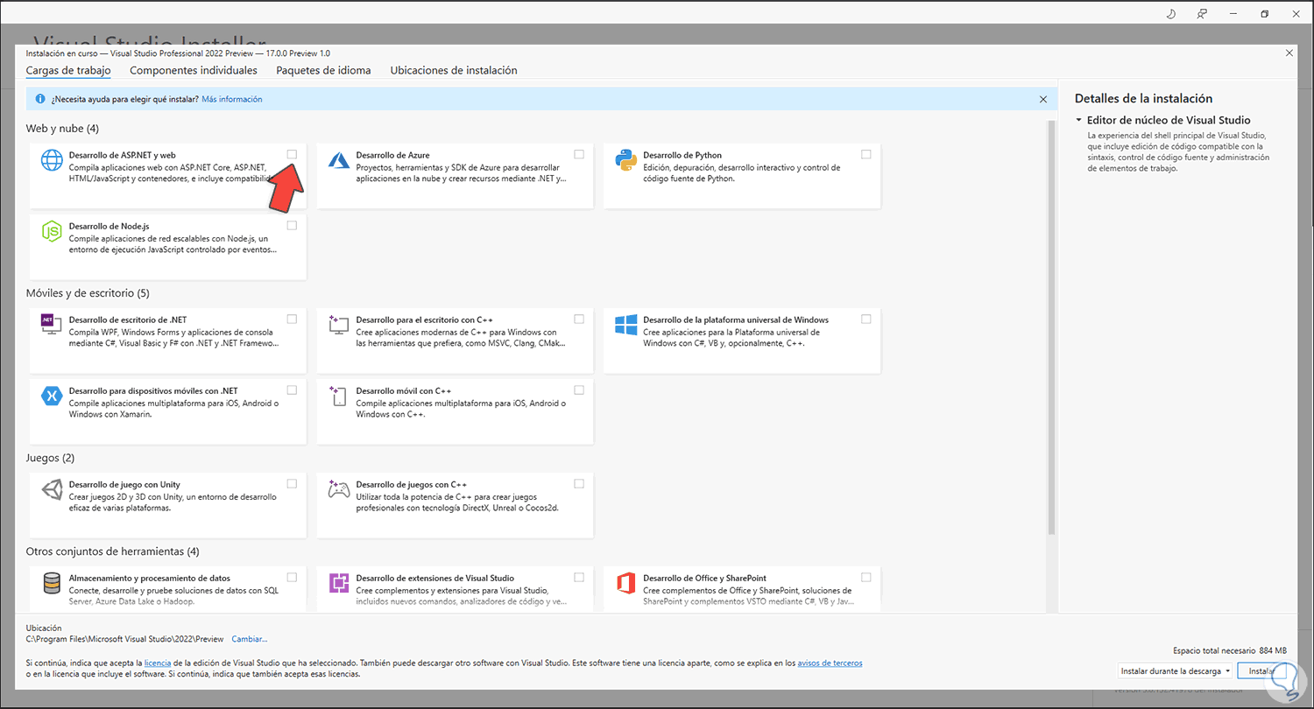The height and width of the screenshot is (709, 1314).
Task: Click the C++ desktop development icon
Action: point(339,326)
